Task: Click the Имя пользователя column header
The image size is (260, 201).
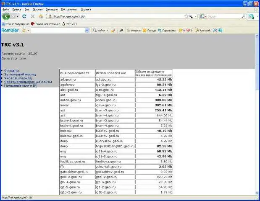Action: (77, 73)
